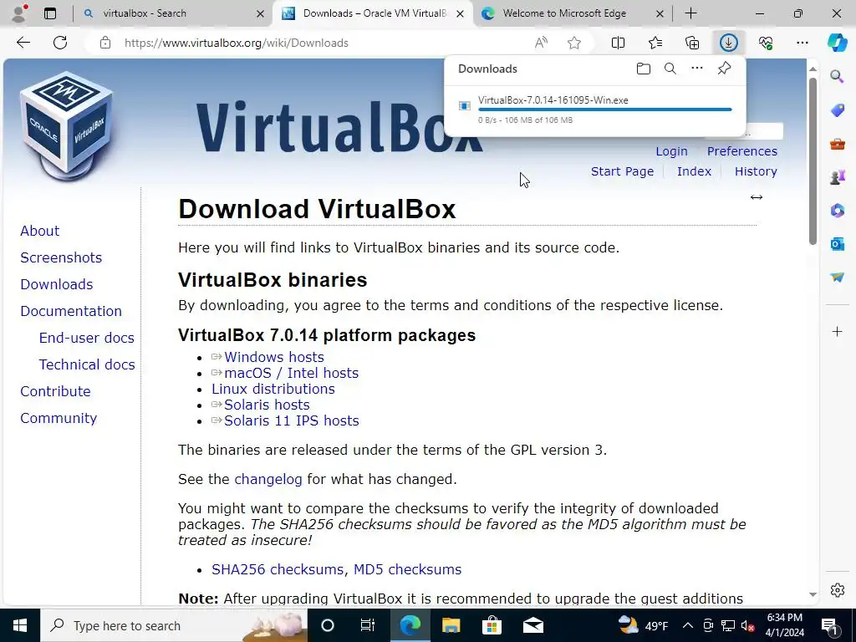Open Documentation in the left navigation
This screenshot has height=642, width=856.
71,311
